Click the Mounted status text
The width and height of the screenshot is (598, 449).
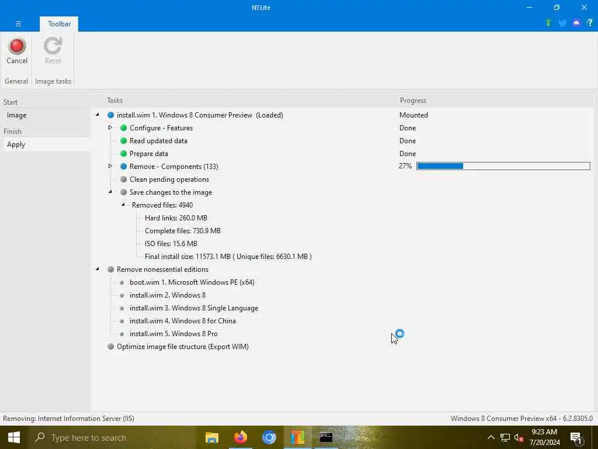point(413,115)
